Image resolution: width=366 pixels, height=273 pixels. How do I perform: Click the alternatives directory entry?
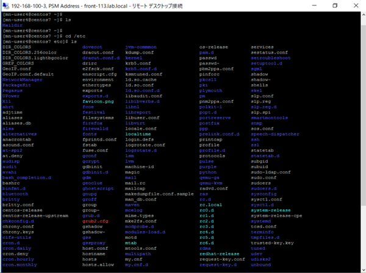(20, 134)
